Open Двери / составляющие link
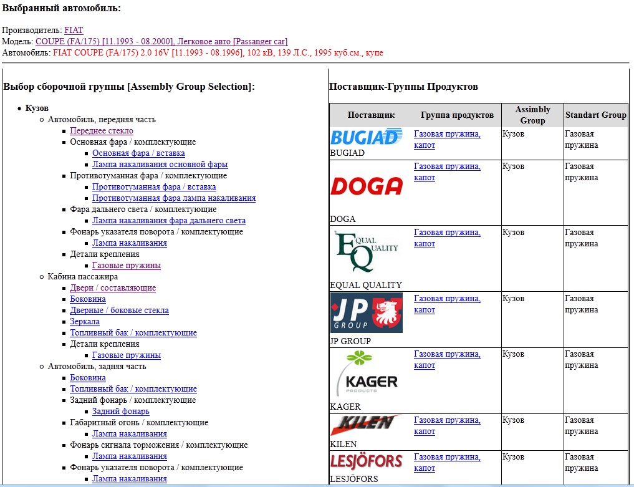 click(x=113, y=288)
